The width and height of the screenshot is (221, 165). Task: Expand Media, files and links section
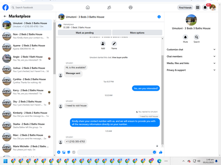click(191, 63)
